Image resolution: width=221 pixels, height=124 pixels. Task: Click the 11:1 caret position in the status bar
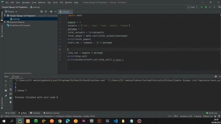170,116
